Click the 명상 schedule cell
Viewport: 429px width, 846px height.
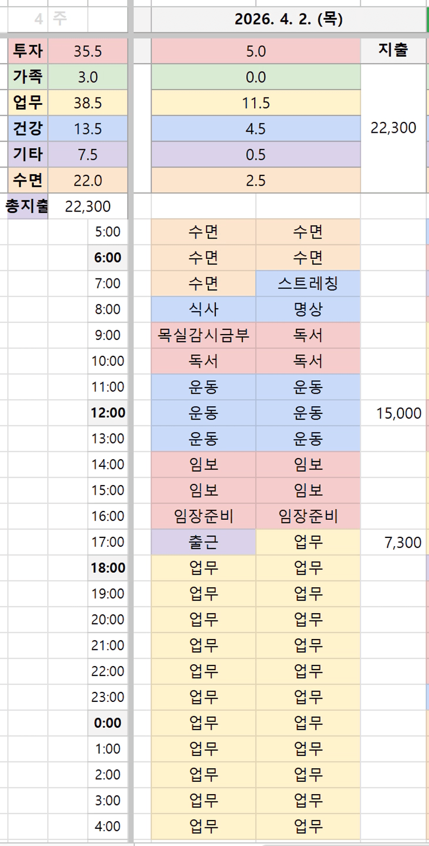tap(308, 310)
